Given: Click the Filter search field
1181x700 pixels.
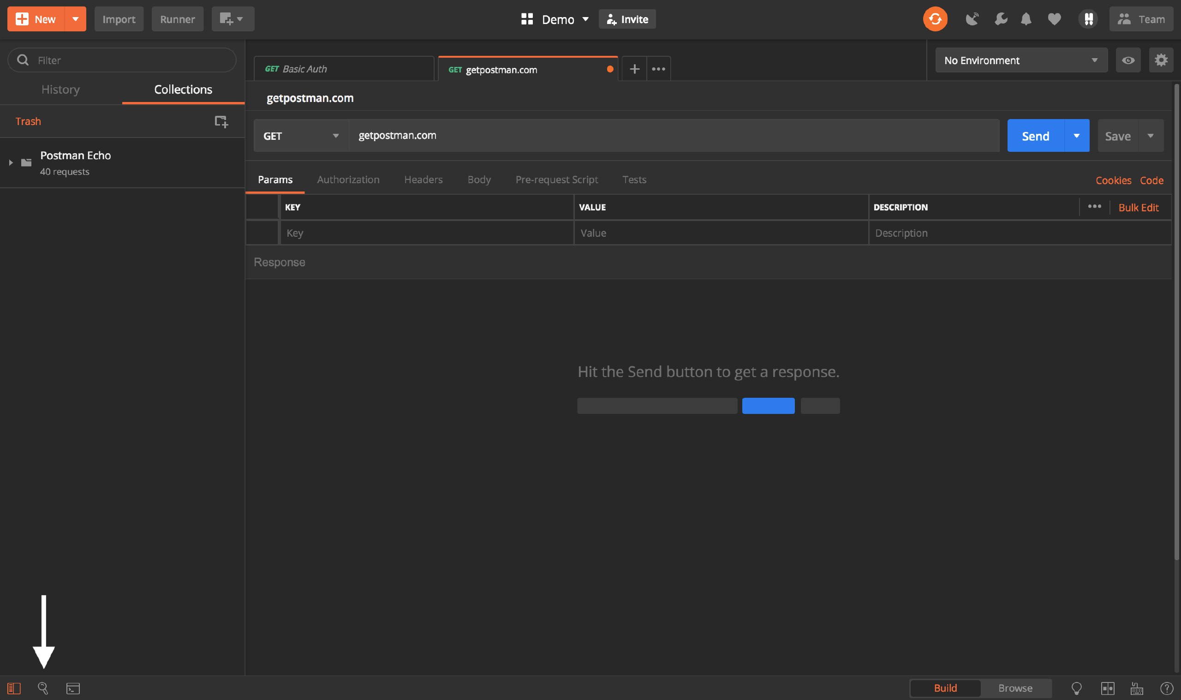Looking at the screenshot, I should [122, 60].
